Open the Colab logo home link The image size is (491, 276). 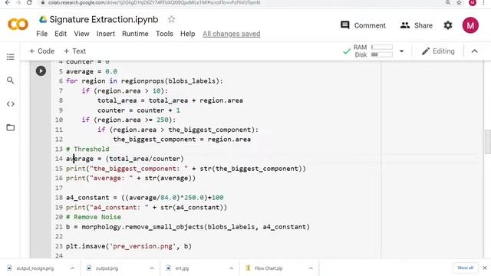click(18, 25)
